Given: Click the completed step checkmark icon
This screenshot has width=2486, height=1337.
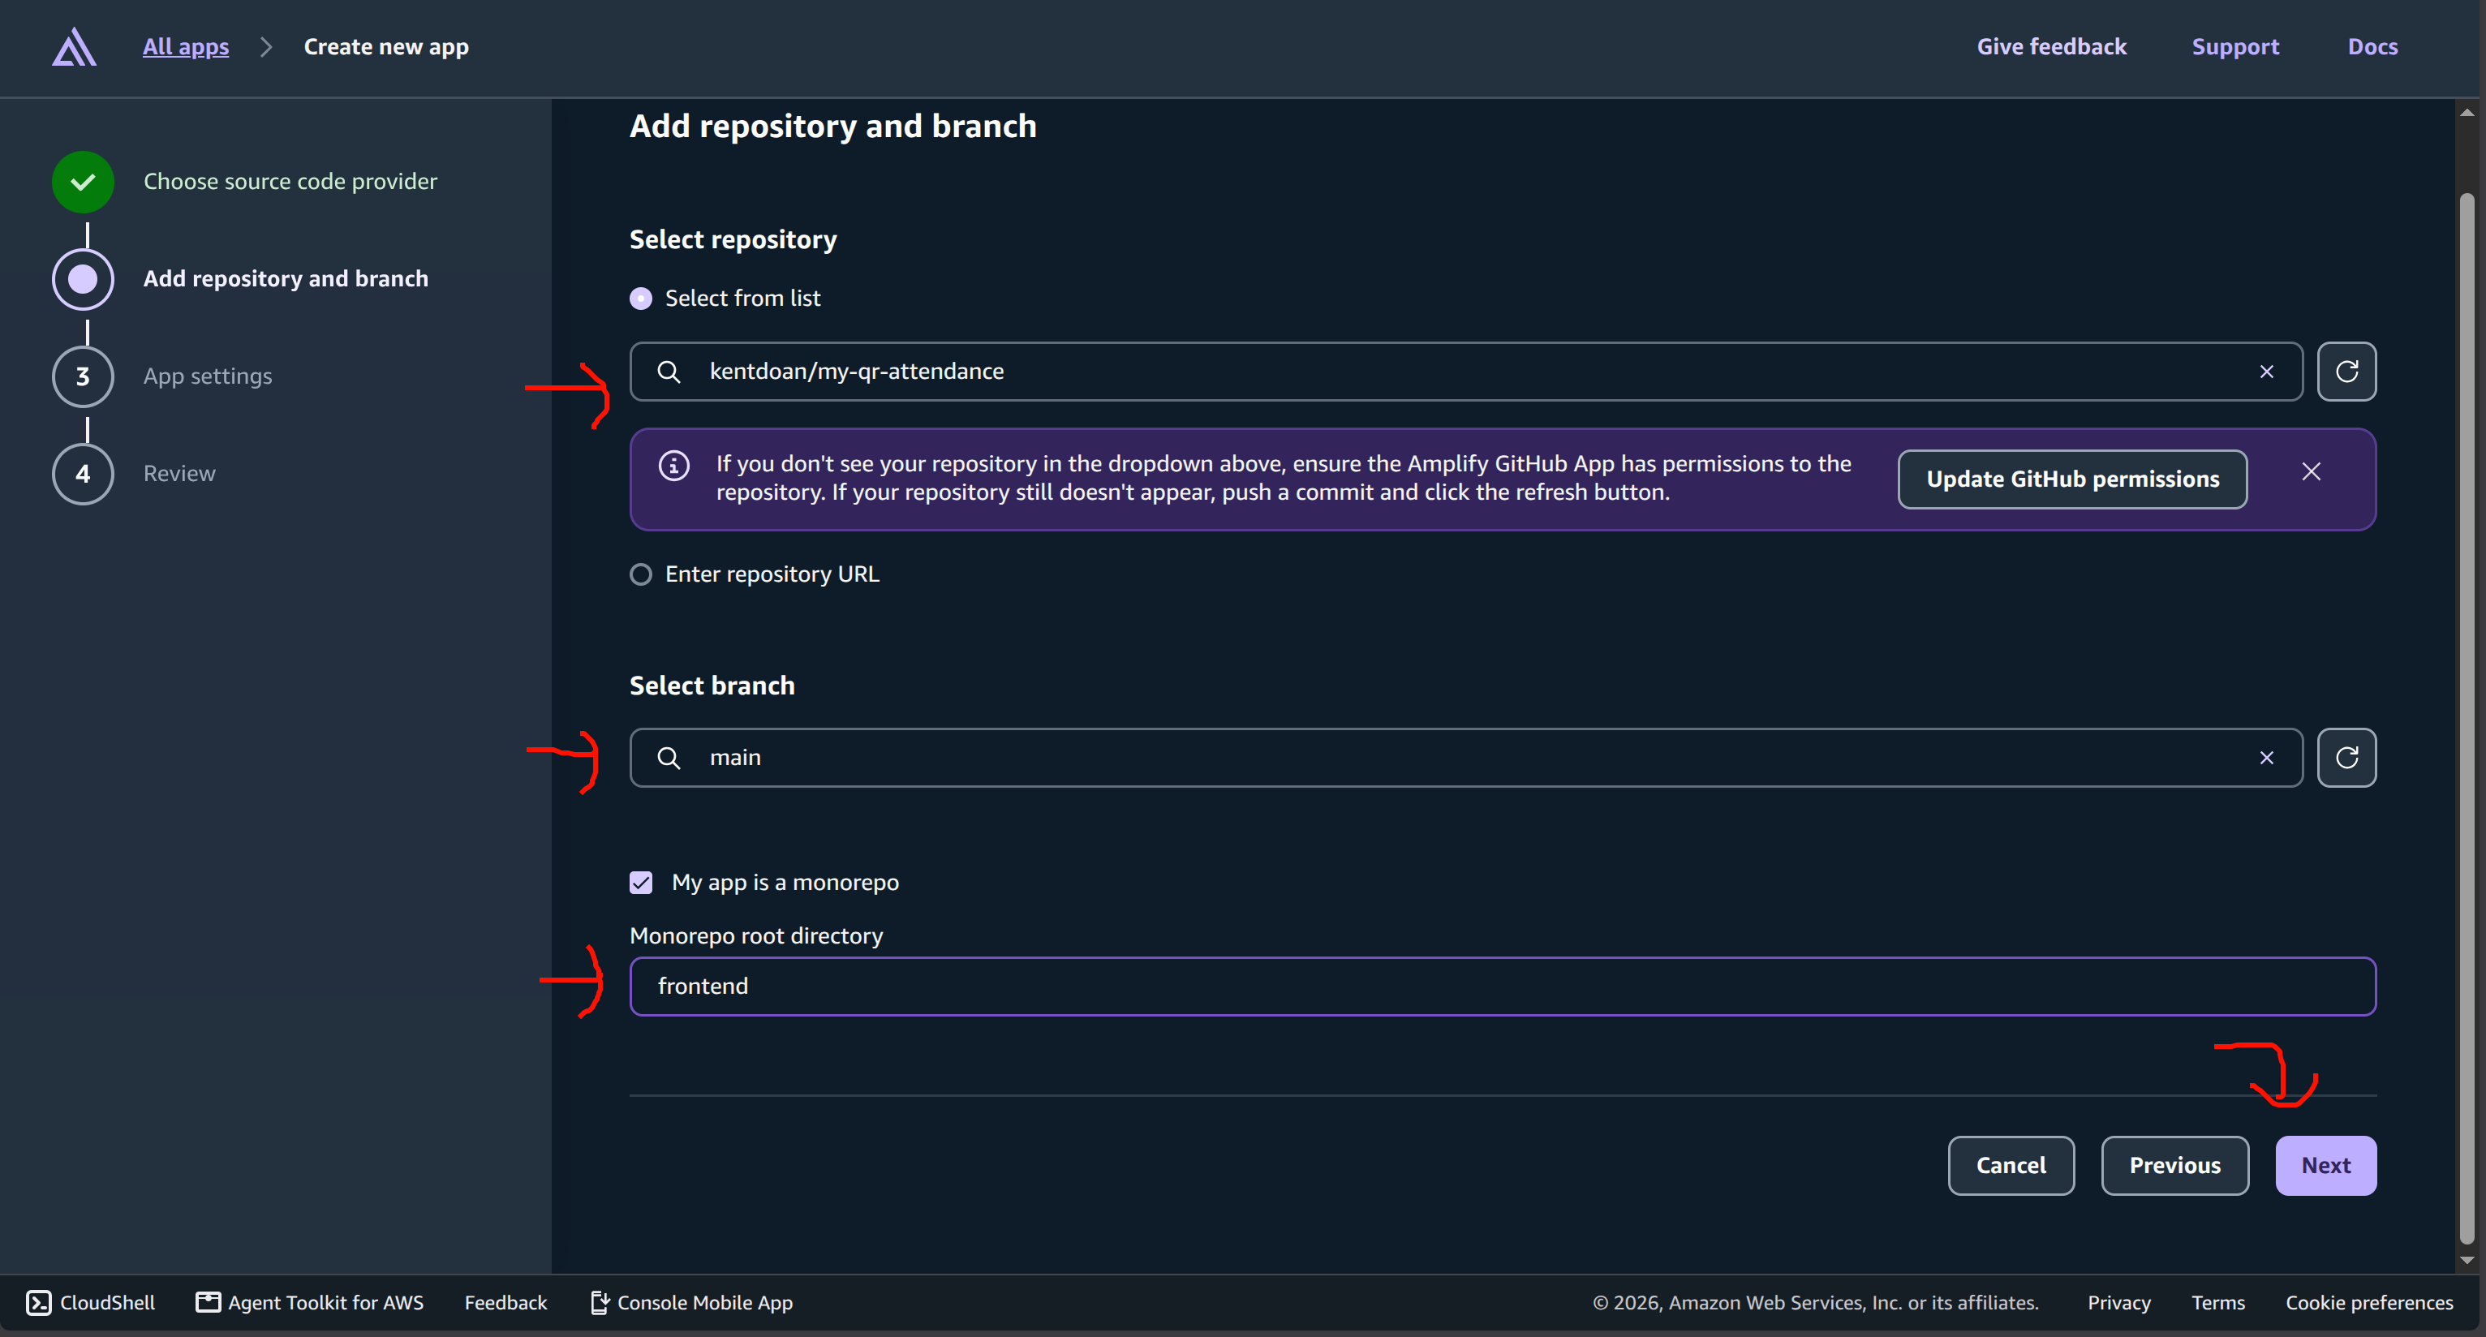Looking at the screenshot, I should [83, 182].
